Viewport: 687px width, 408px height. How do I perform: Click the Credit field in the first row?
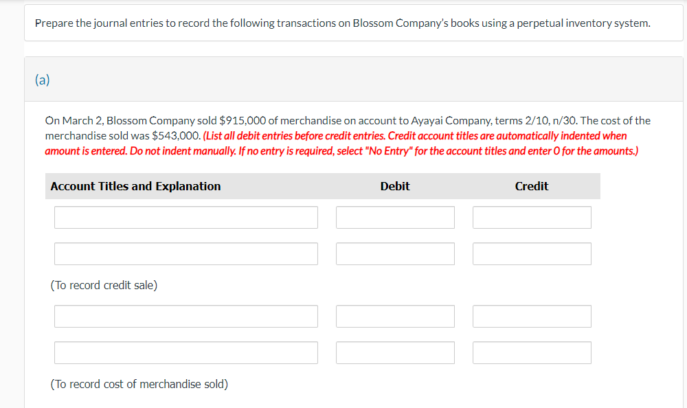coord(532,217)
